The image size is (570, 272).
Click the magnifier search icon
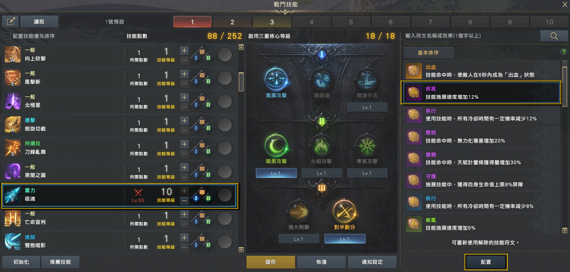point(554,36)
